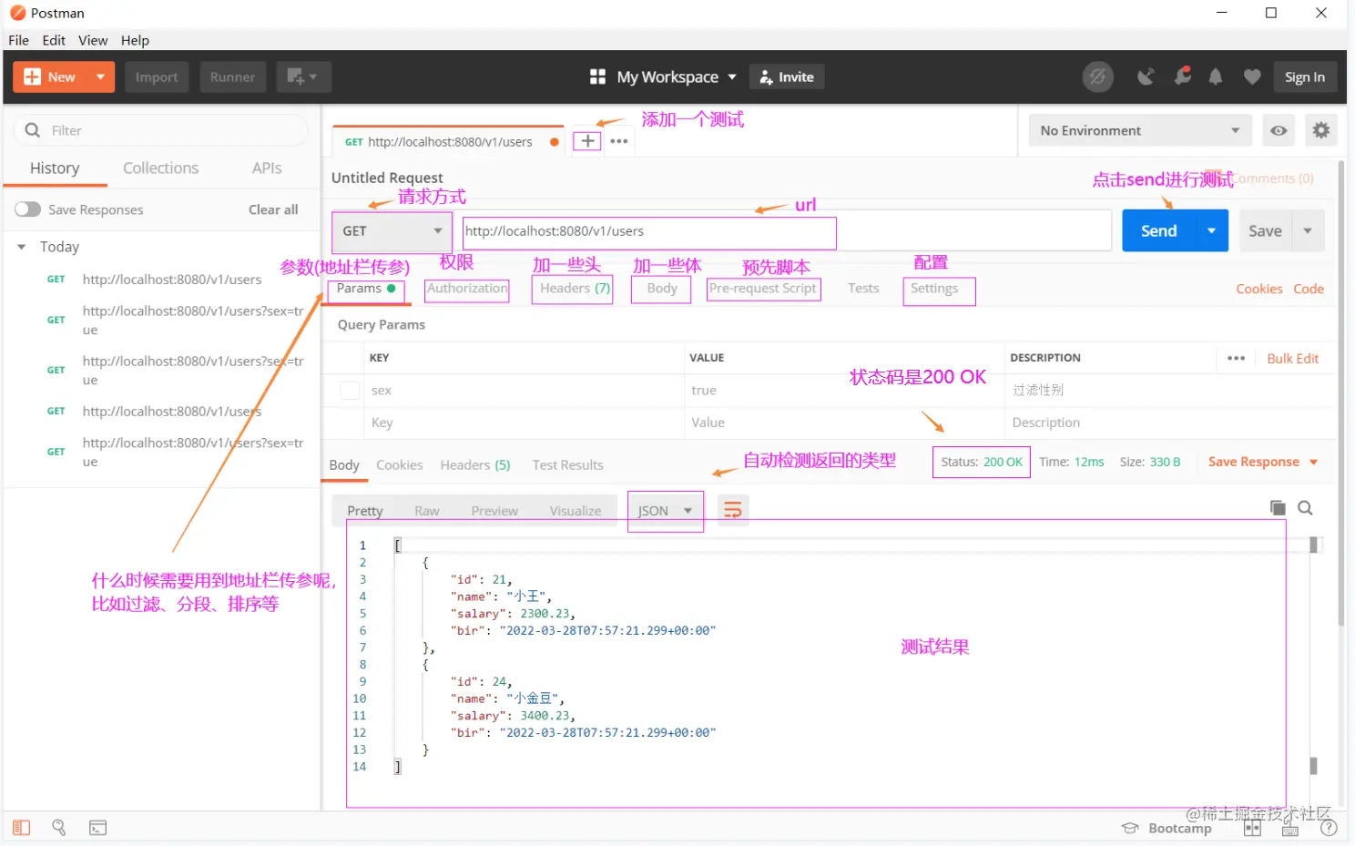This screenshot has height=846, width=1355.
Task: Open the Headers (7) request tab
Action: coord(575,289)
